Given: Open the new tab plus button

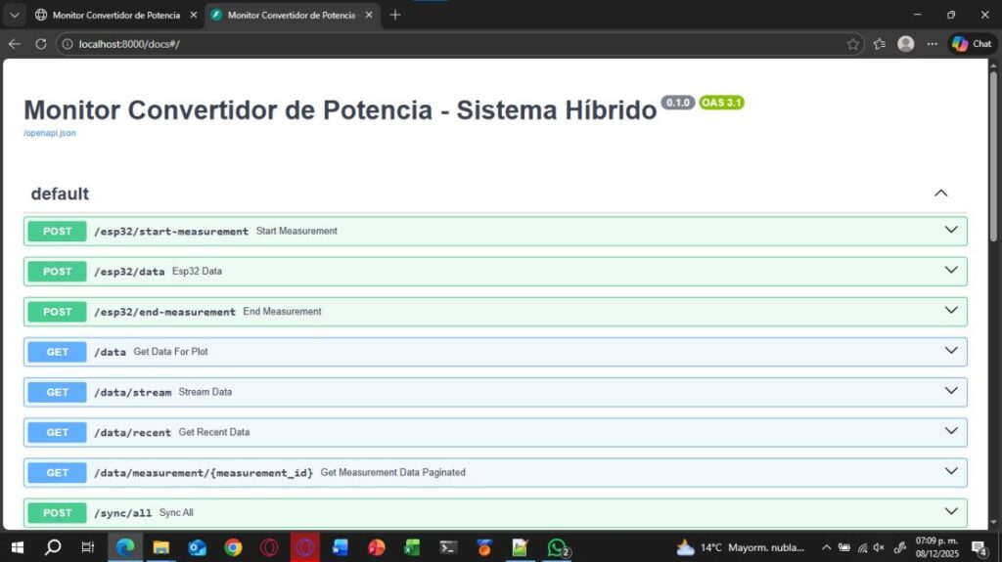Looking at the screenshot, I should [x=395, y=15].
